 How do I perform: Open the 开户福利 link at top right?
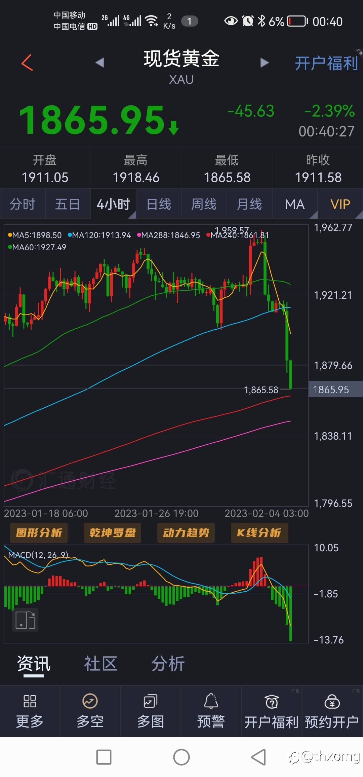pos(326,63)
